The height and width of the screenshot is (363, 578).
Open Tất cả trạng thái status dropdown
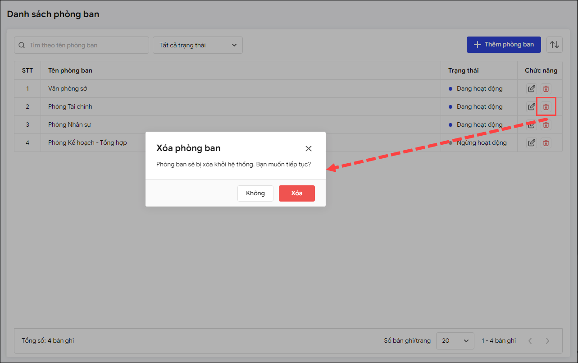click(198, 45)
